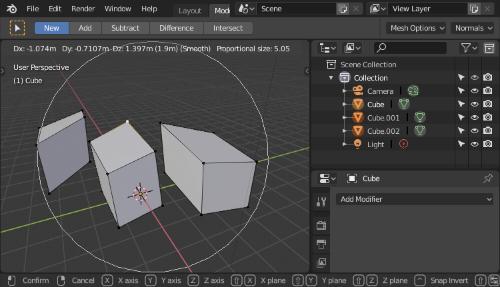Image resolution: width=500 pixels, height=287 pixels.
Task: Toggle Cube.001 selectability arrow
Action: pos(461,118)
